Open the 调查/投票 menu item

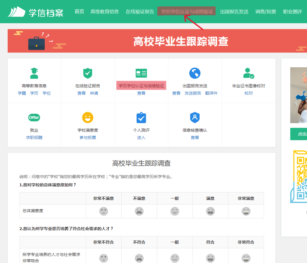[266, 11]
